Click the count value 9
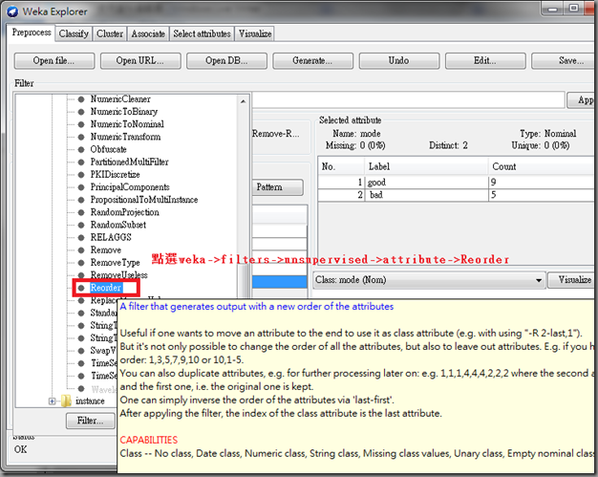 [493, 183]
